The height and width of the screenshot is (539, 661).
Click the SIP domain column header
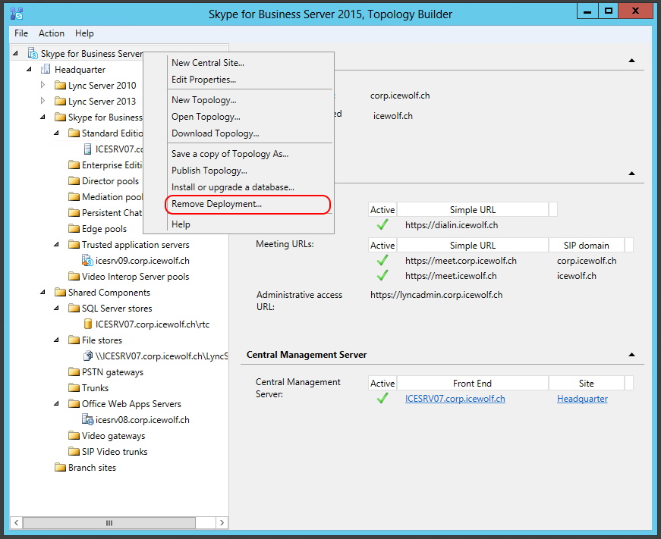(x=587, y=245)
